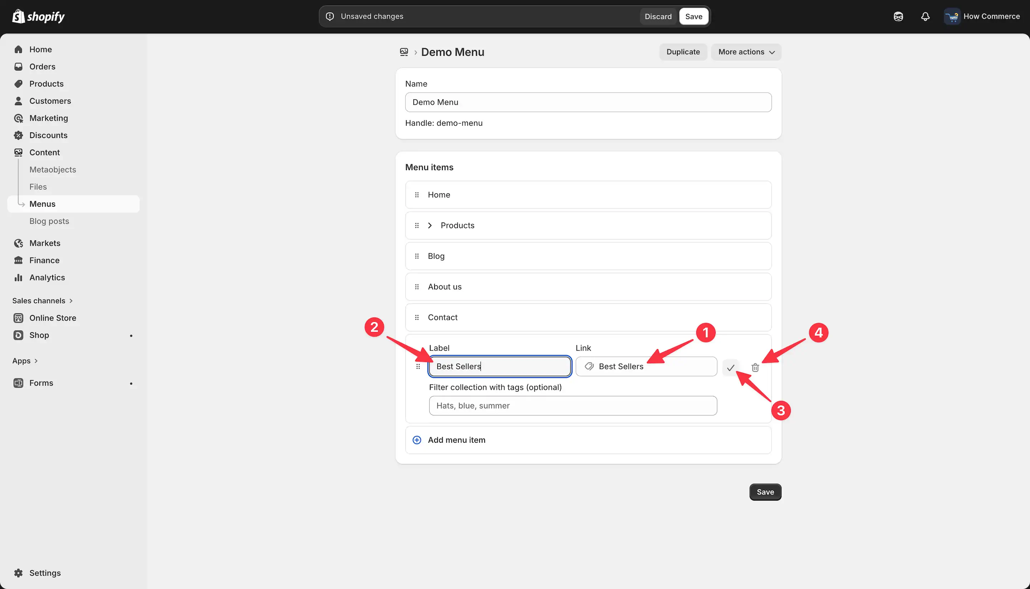Open the Blog menu item row
Viewport: 1030px width, 589px height.
point(588,256)
